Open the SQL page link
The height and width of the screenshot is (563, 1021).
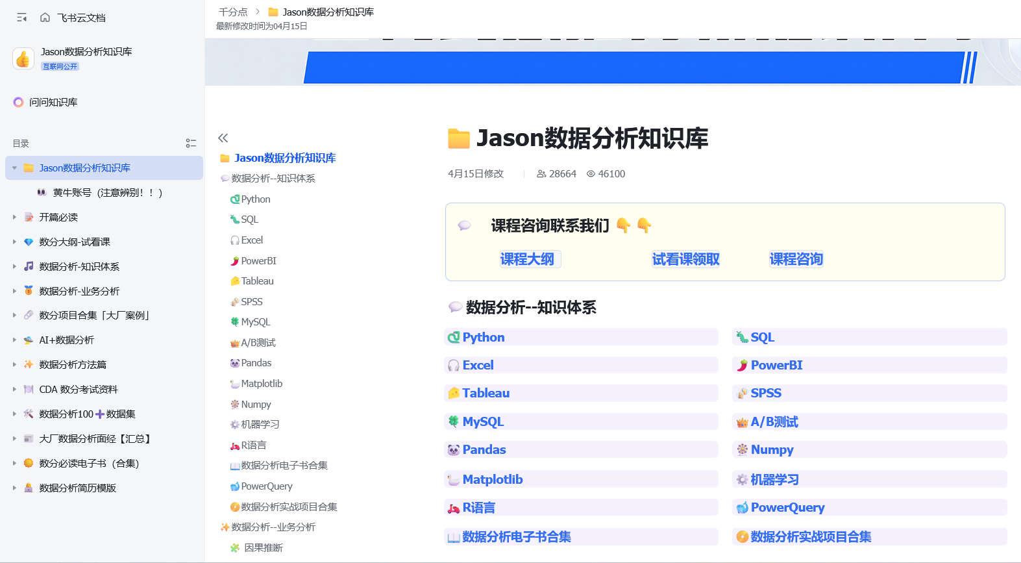pos(762,337)
